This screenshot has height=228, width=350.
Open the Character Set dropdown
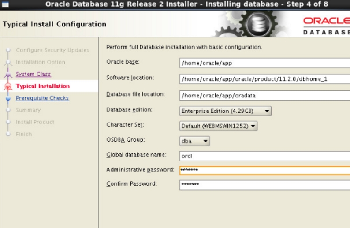coord(218,126)
